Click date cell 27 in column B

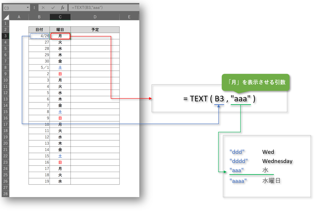(x=39, y=42)
